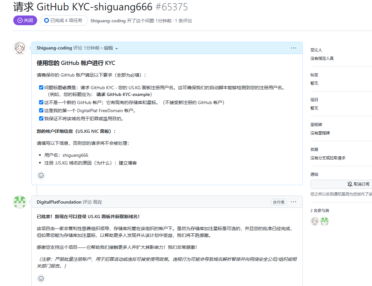This screenshot has height=286, width=372.
Task: Click the 2 名参与者 participants heading
Action: pyautogui.click(x=320, y=211)
